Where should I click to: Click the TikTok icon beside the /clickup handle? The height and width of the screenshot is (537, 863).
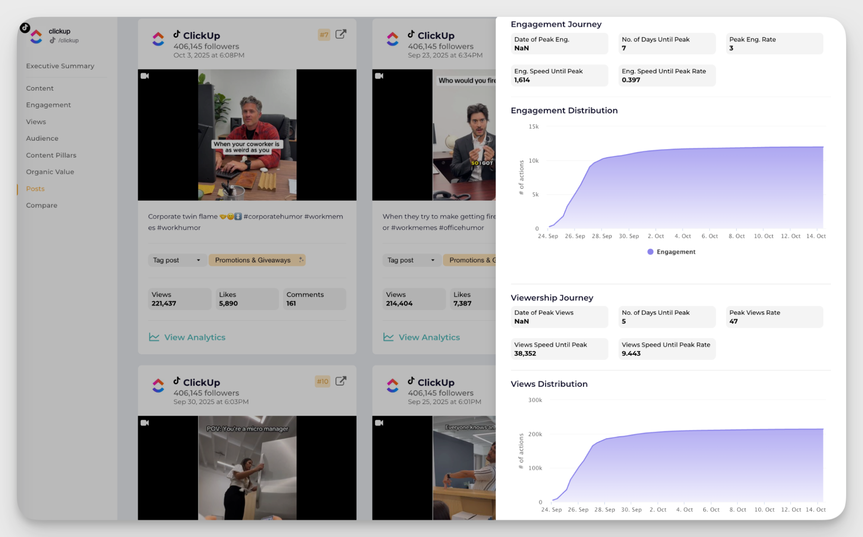tap(52, 40)
